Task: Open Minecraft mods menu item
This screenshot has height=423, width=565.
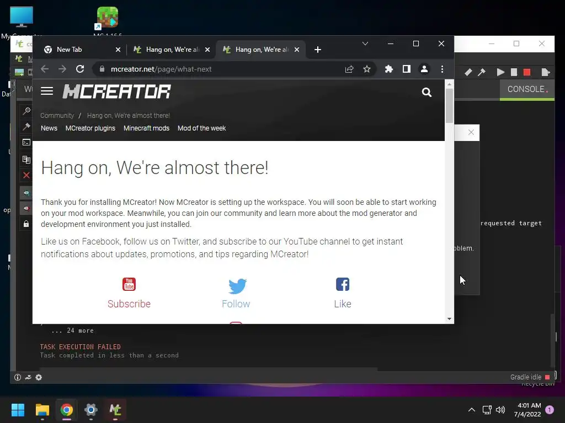Action: [146, 128]
